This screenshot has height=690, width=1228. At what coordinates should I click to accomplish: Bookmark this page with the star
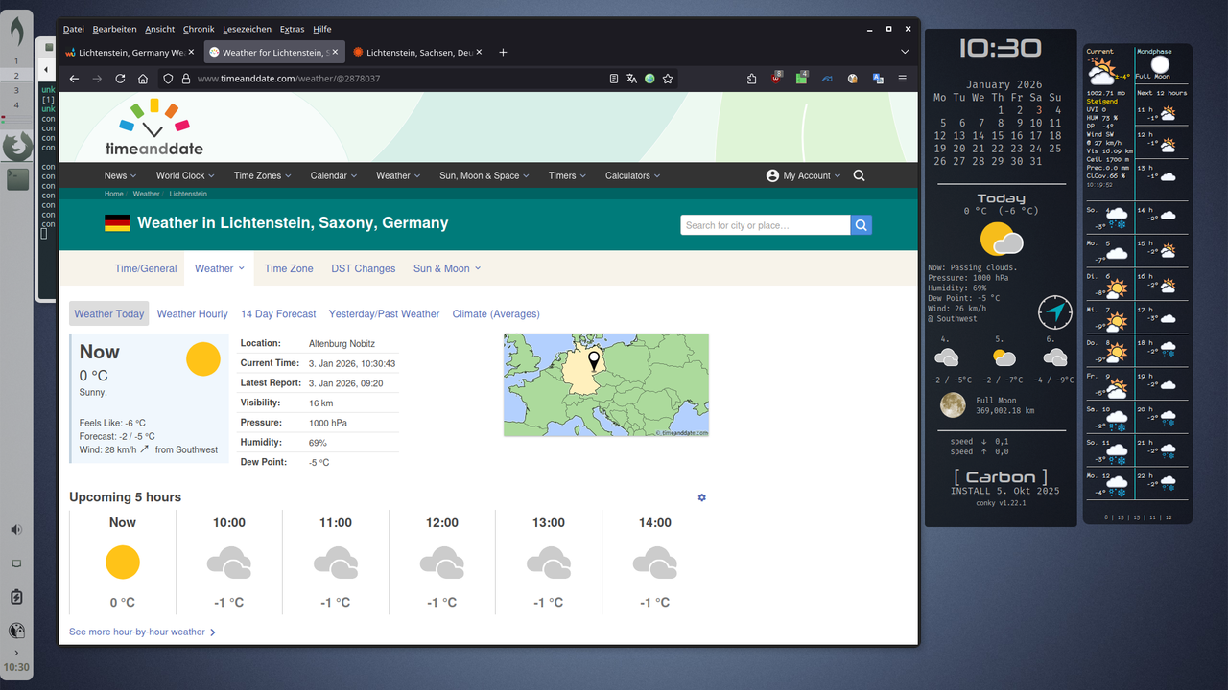[x=668, y=79]
